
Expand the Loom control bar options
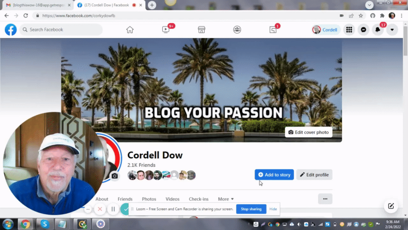[88, 209]
